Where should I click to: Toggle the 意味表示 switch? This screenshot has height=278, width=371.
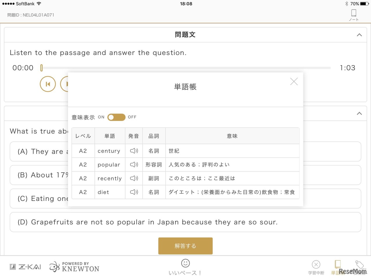[x=116, y=117]
